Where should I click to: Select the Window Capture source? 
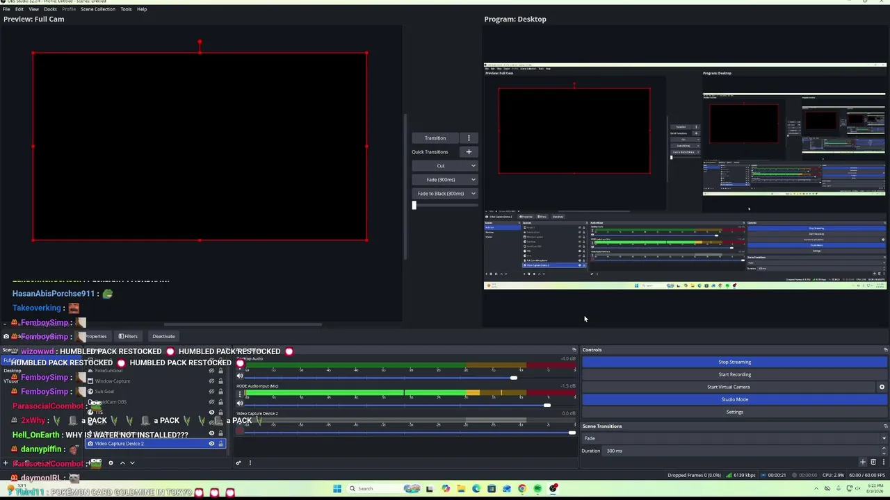[x=113, y=381]
